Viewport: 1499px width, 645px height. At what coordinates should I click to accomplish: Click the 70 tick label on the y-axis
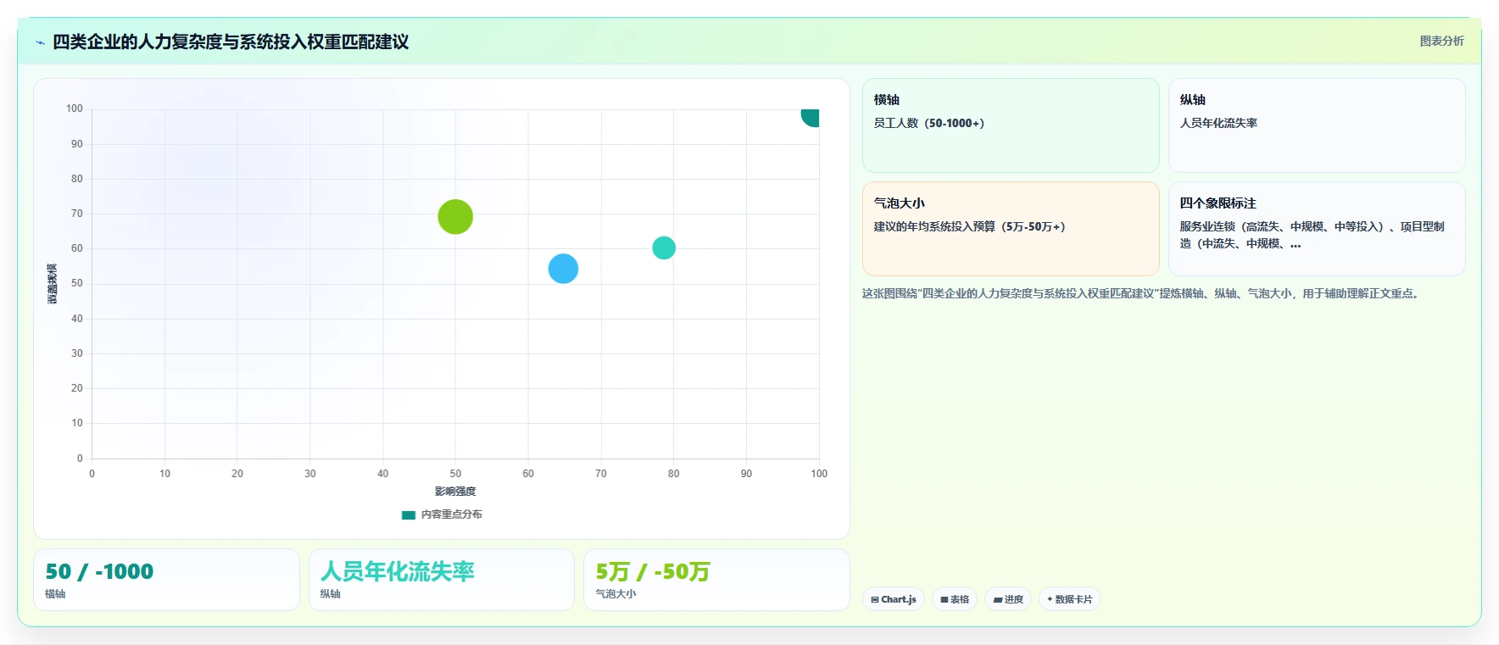77,214
